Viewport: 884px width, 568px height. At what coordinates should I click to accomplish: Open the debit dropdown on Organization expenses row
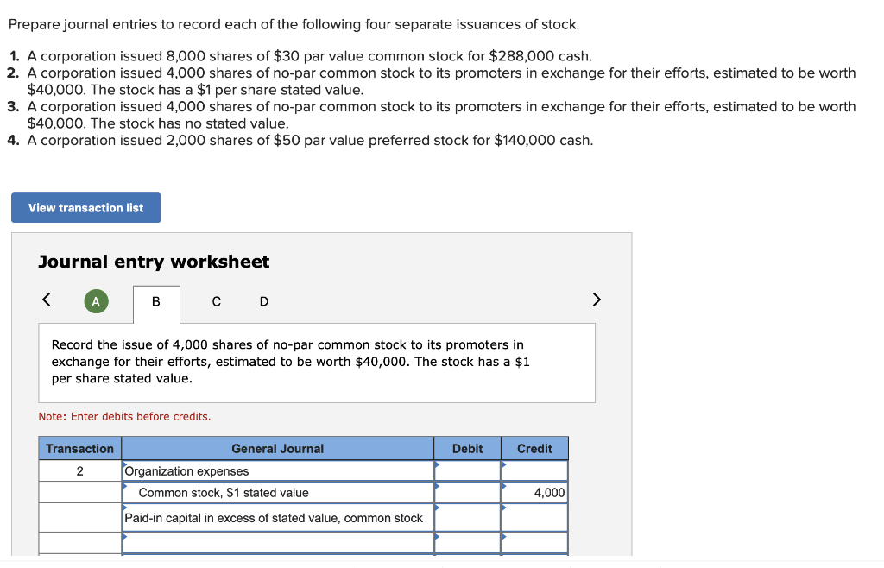[439, 466]
